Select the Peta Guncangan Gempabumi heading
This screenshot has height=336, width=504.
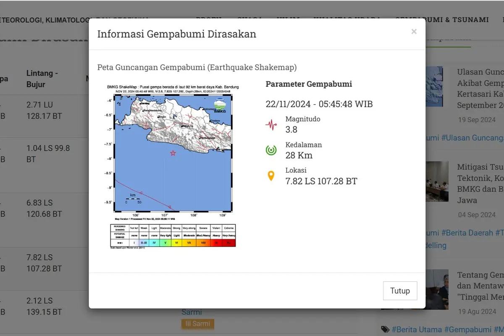point(197,67)
